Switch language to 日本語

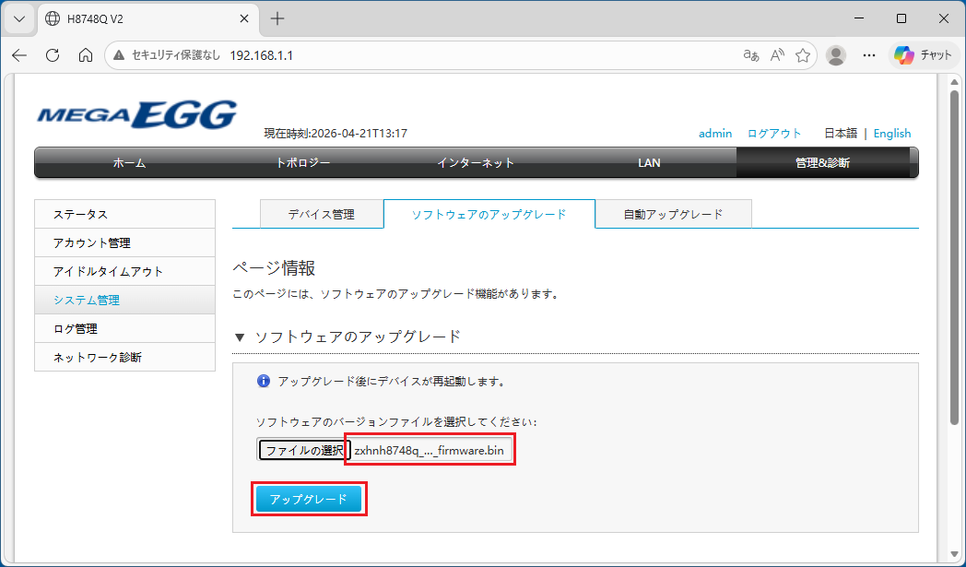841,133
